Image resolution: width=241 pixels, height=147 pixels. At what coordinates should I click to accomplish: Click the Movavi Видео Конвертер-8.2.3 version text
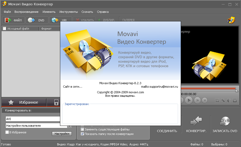[x=120, y=83]
